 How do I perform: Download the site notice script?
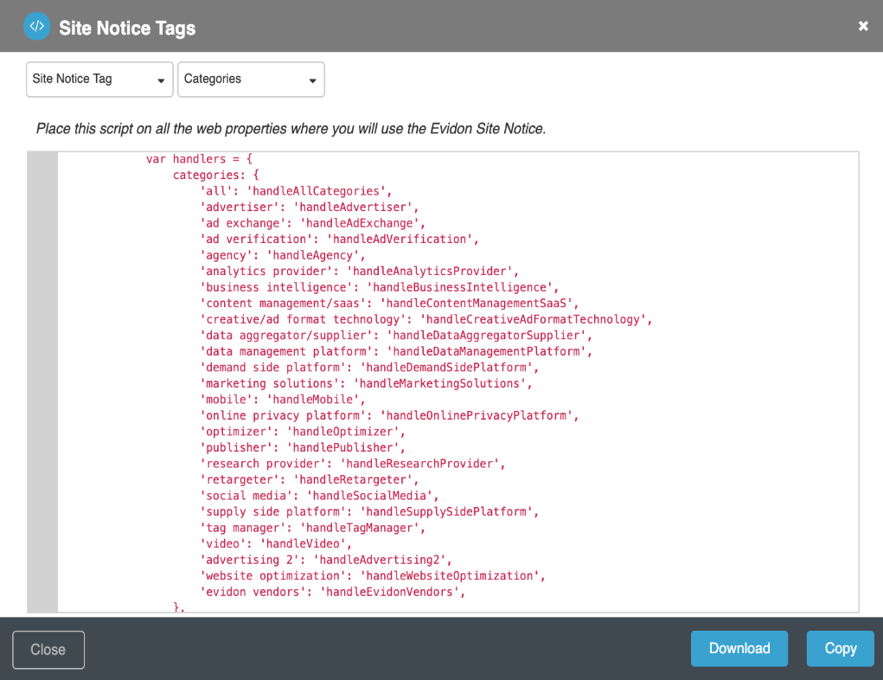click(x=739, y=648)
